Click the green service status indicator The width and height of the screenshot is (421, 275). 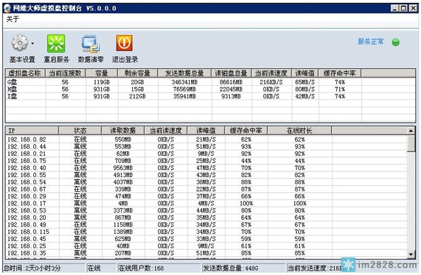pyautogui.click(x=395, y=42)
